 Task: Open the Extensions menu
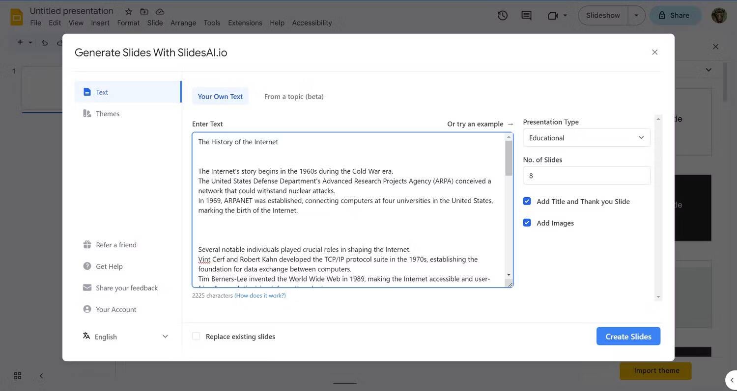245,23
